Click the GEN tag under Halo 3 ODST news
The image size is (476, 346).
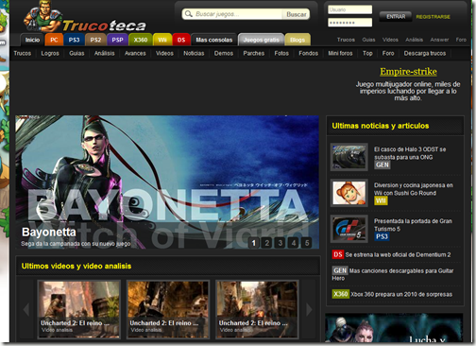point(382,164)
